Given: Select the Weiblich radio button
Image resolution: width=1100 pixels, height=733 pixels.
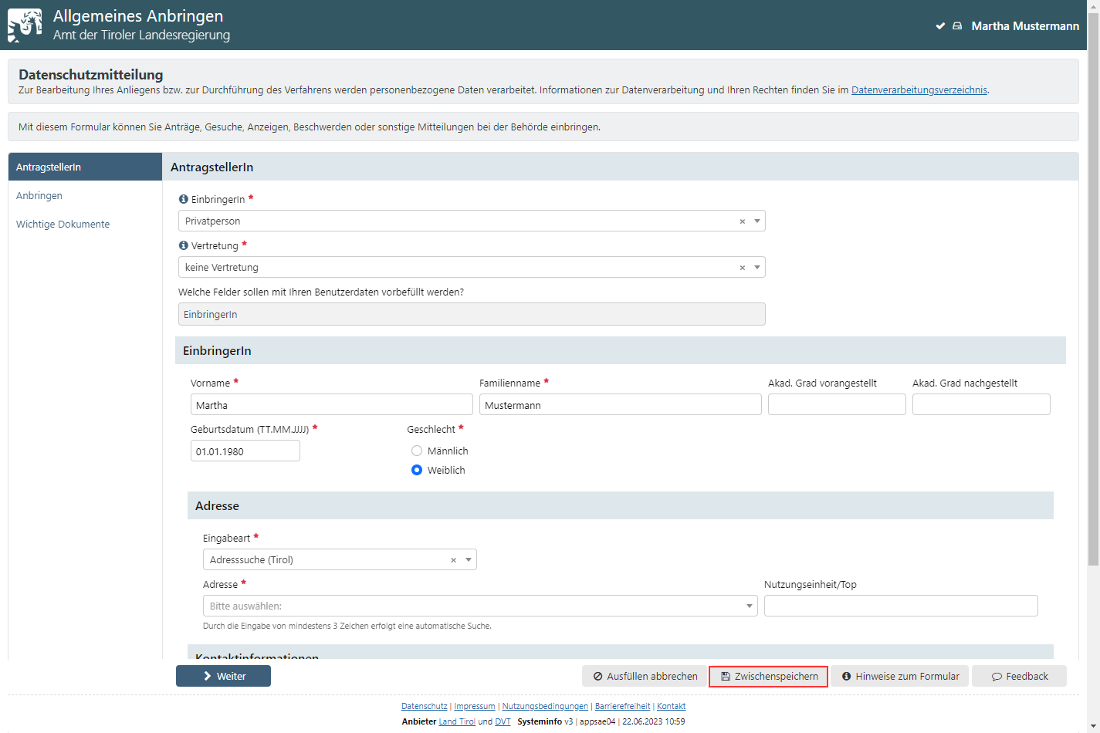Looking at the screenshot, I should pyautogui.click(x=417, y=470).
